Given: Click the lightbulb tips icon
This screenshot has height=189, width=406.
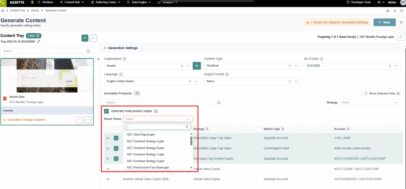Looking at the screenshot, I should (x=395, y=11).
